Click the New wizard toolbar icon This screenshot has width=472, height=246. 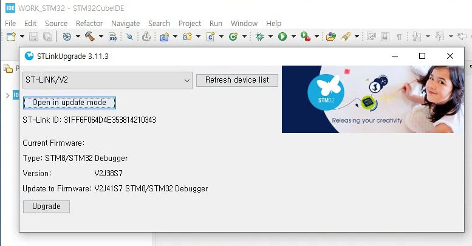point(11,36)
